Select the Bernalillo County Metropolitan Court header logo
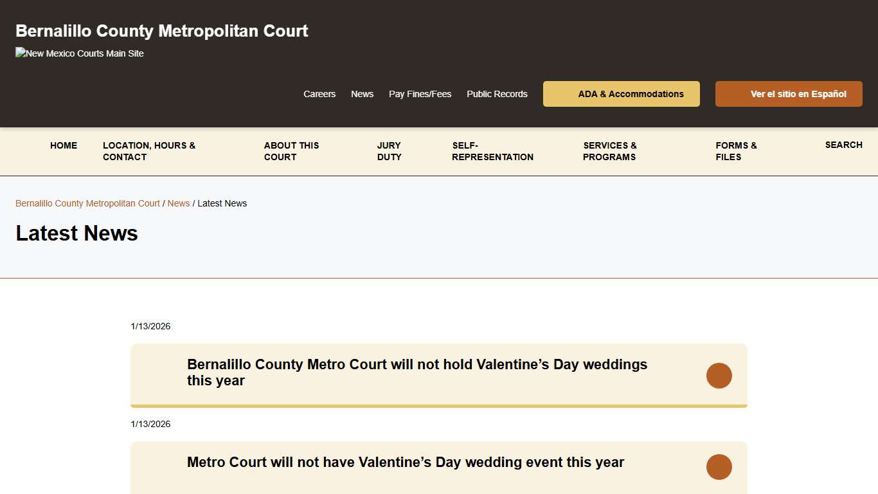The height and width of the screenshot is (494, 878). pos(161,30)
